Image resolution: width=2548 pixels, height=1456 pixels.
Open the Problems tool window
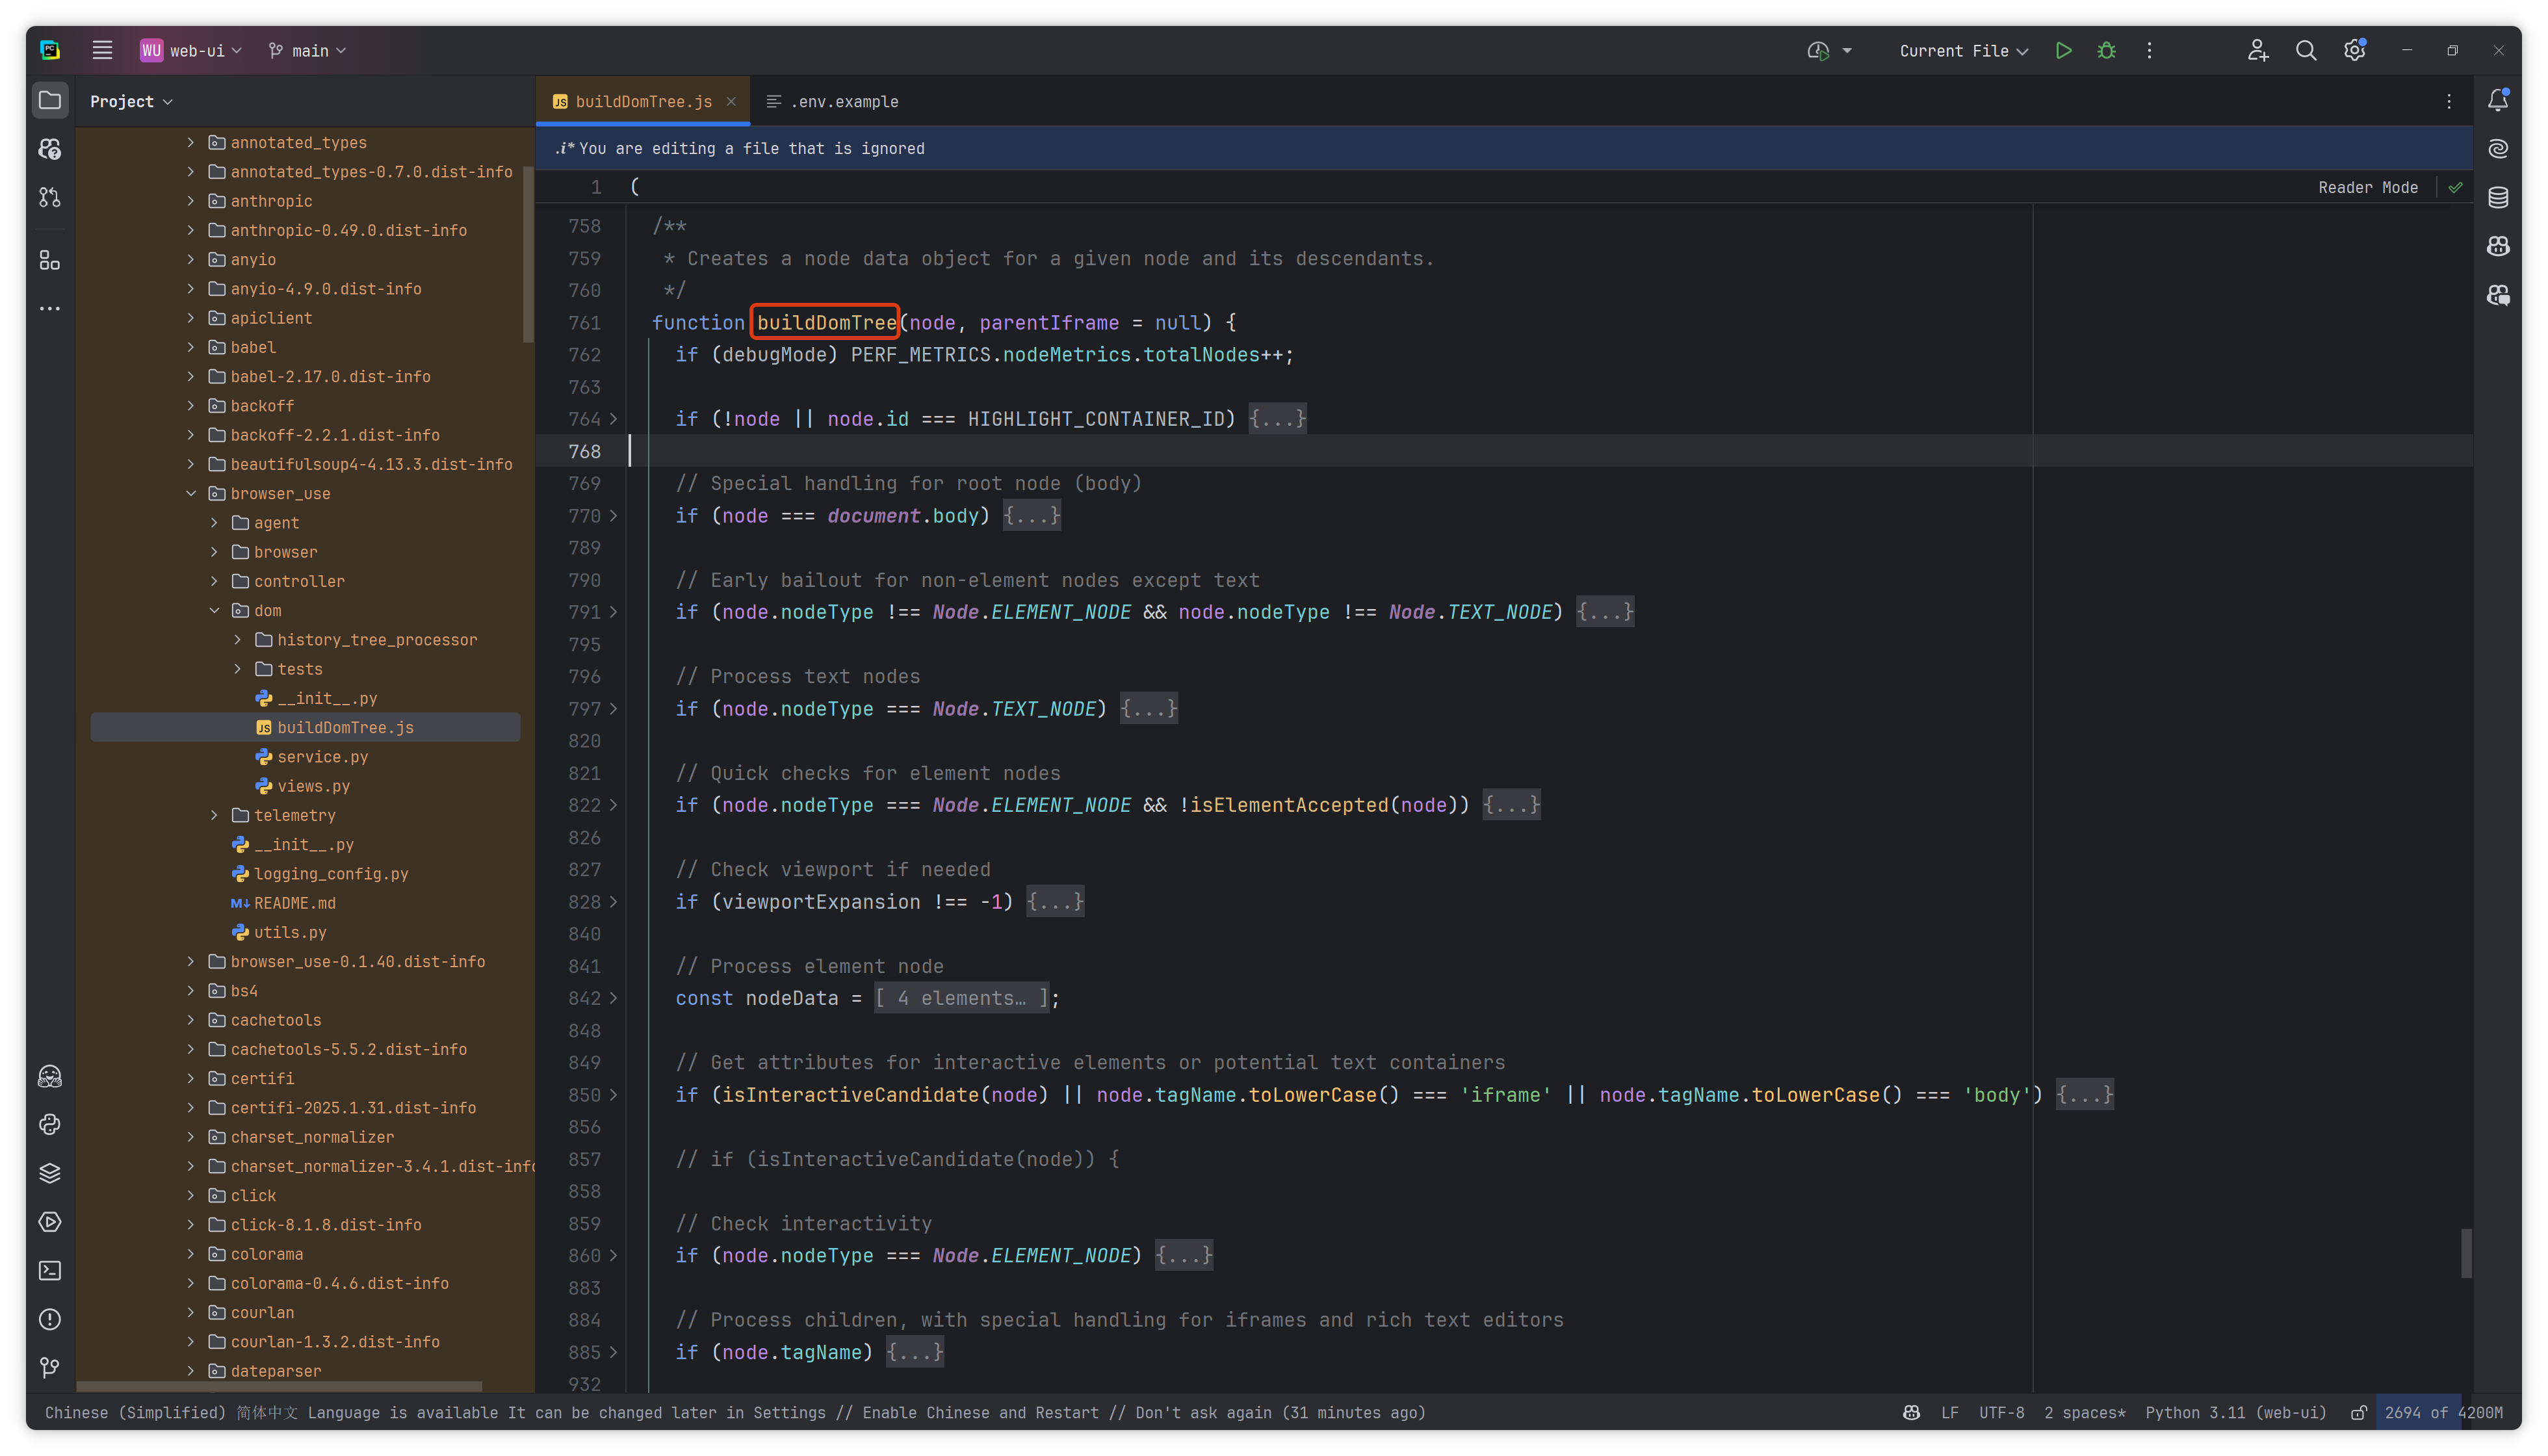[x=50, y=1319]
